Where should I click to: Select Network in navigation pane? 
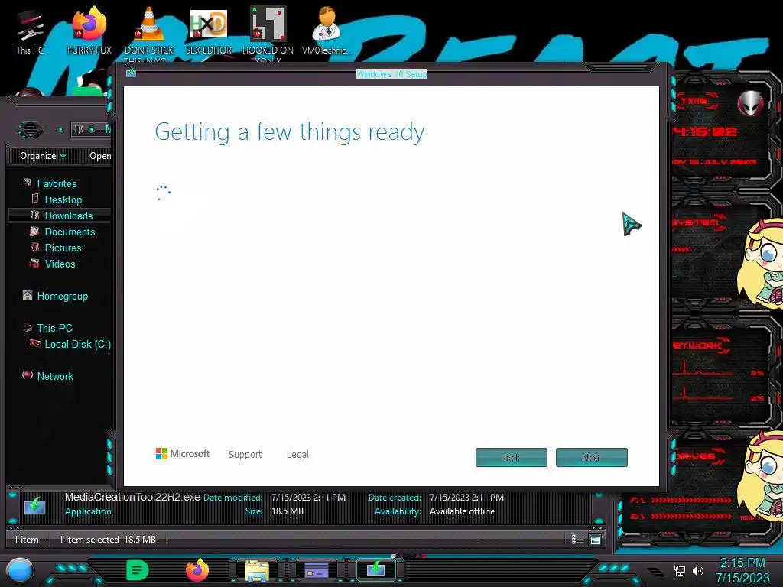point(55,376)
